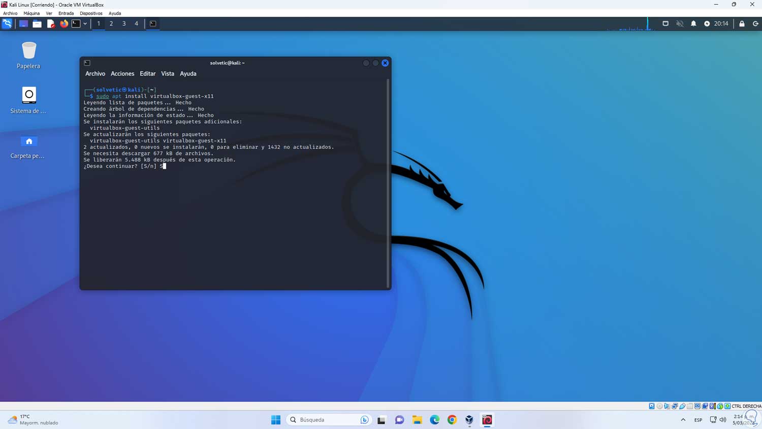
Task: Open the Papelera trash desktop icon
Action: [28, 55]
